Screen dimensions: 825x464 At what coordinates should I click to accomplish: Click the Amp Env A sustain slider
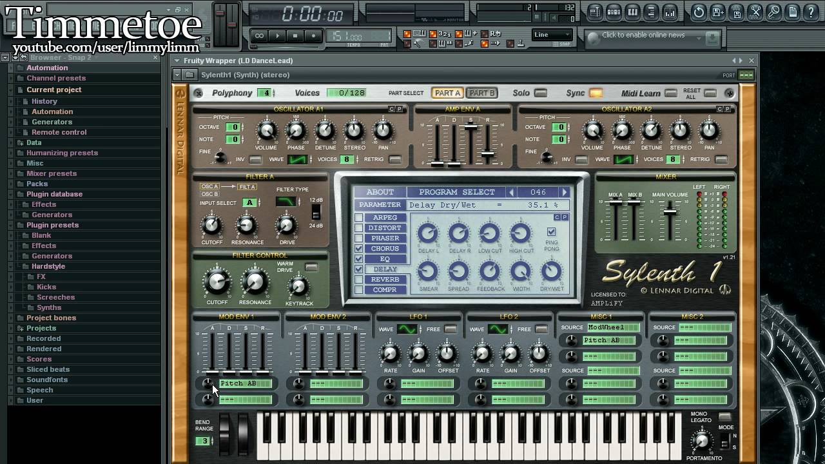471,126
